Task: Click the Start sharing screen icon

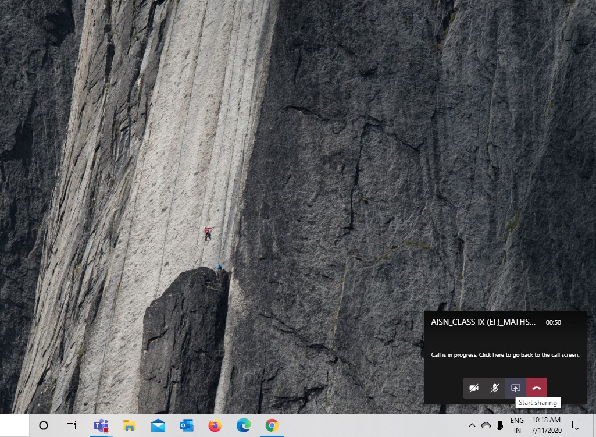Action: point(515,388)
